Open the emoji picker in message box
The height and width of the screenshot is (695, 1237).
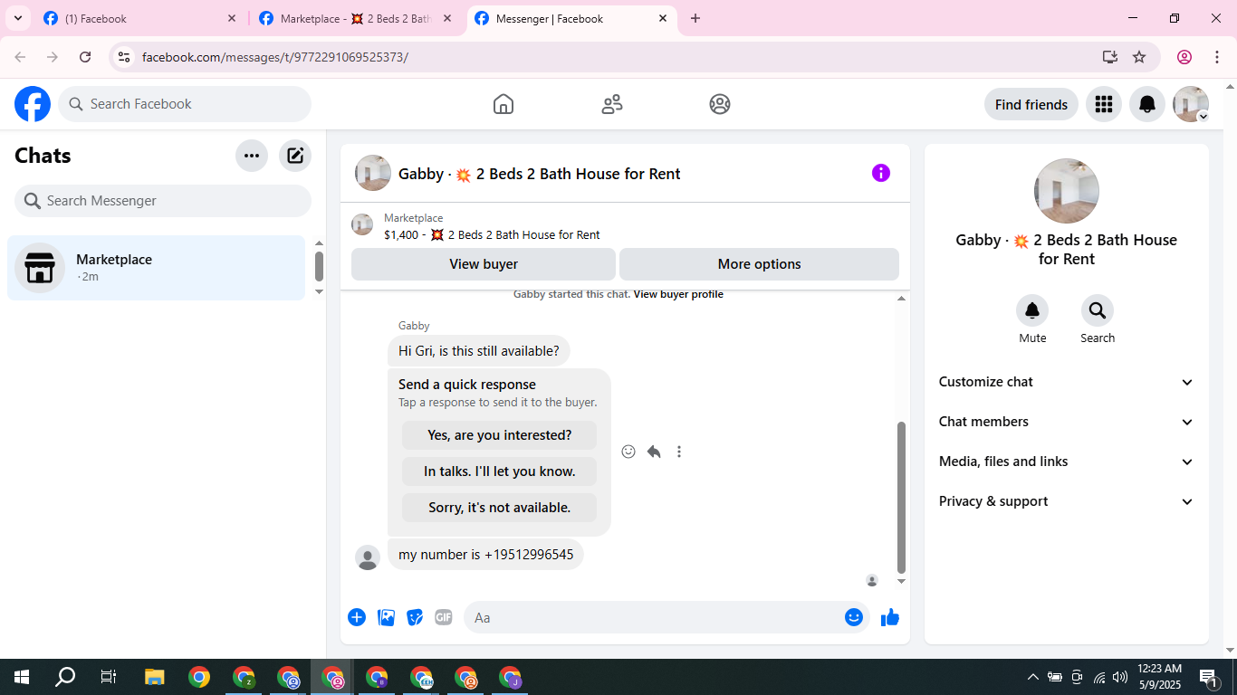tap(854, 617)
